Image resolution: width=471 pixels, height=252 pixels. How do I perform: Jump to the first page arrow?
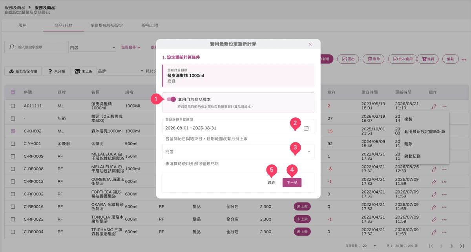[431, 246]
